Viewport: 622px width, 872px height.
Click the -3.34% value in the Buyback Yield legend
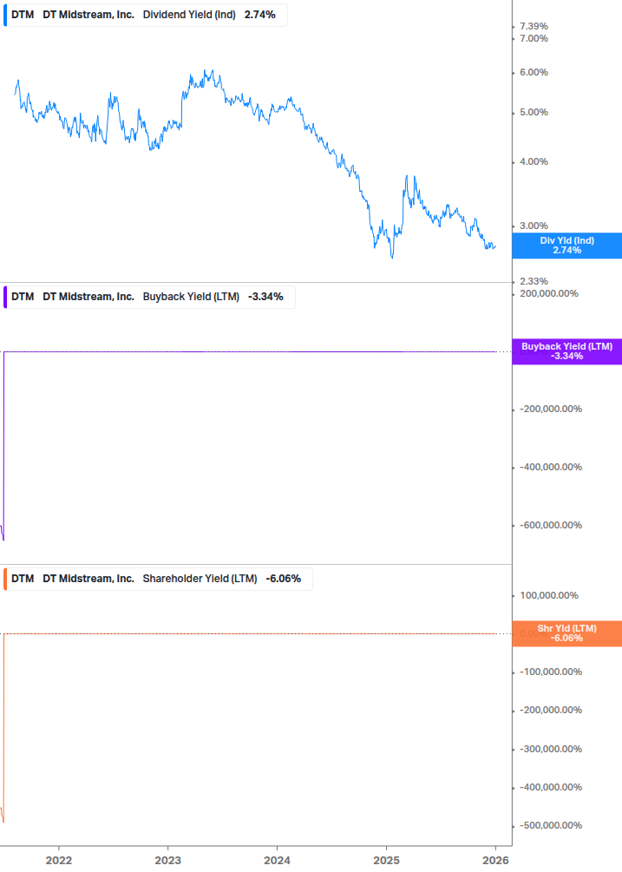pos(265,297)
